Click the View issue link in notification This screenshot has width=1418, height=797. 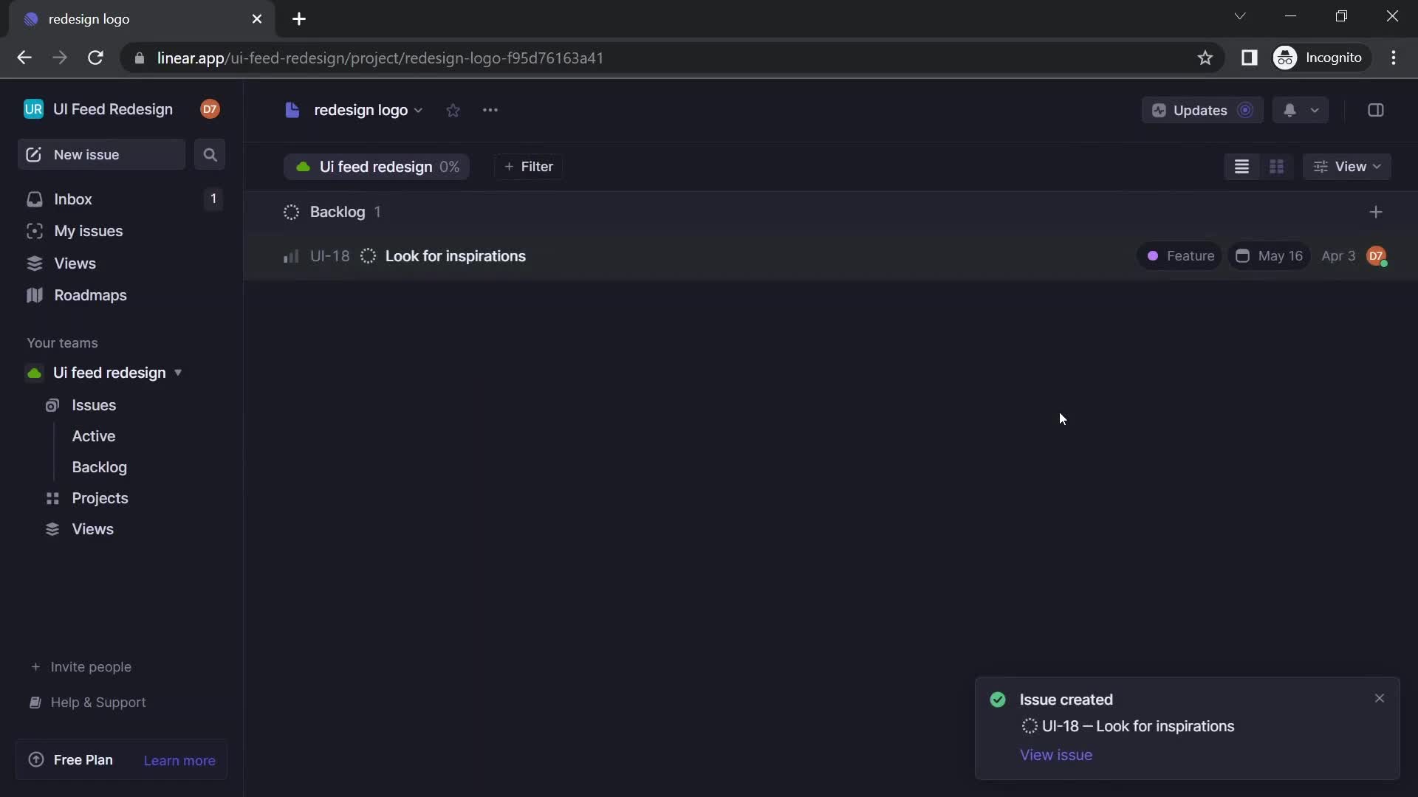(x=1055, y=753)
